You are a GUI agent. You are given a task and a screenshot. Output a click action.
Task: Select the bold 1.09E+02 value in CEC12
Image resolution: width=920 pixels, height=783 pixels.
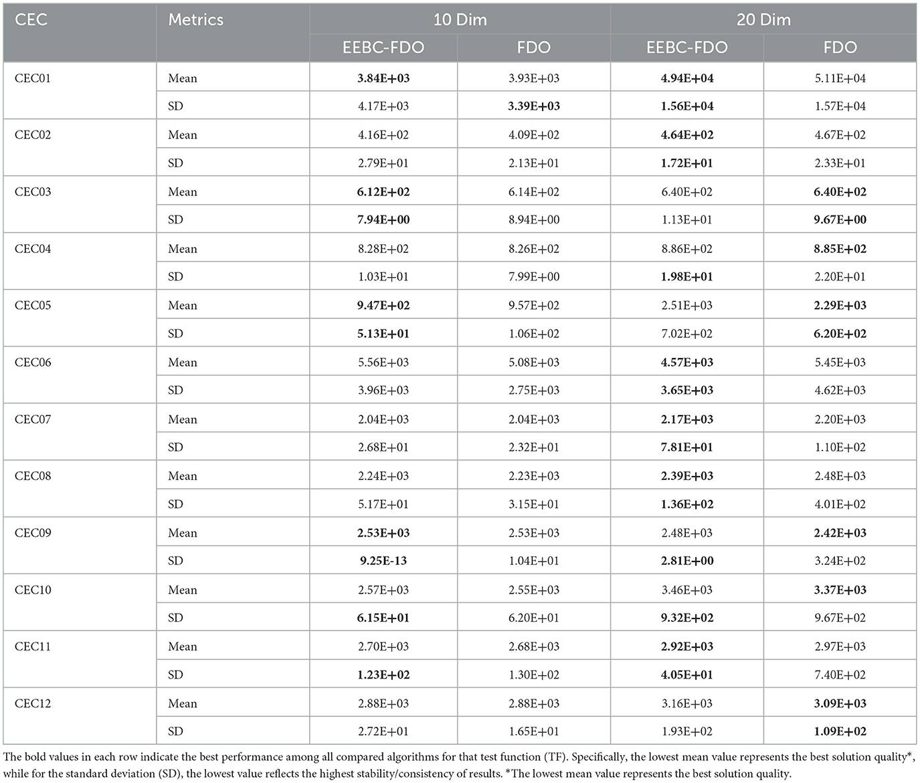tap(840, 731)
